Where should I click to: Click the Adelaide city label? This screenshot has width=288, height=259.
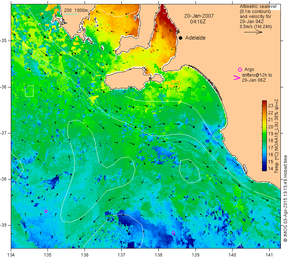195,38
